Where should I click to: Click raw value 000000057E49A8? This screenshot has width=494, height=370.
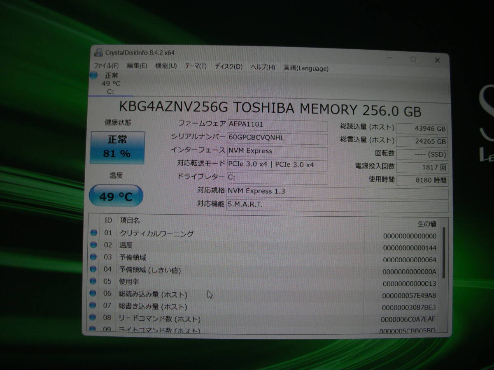[x=409, y=295]
